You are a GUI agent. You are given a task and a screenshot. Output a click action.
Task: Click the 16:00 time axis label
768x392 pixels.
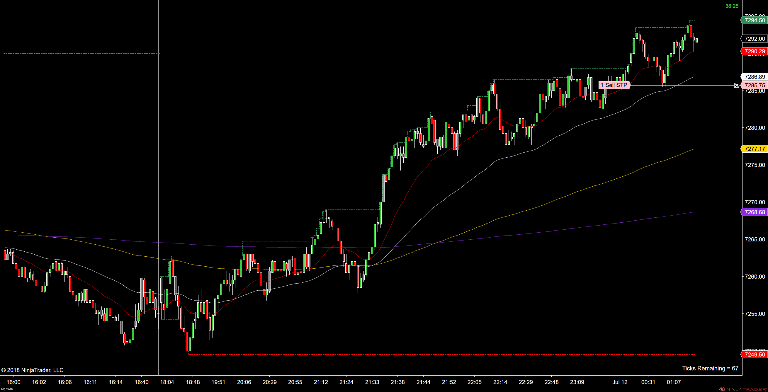[x=13, y=382]
